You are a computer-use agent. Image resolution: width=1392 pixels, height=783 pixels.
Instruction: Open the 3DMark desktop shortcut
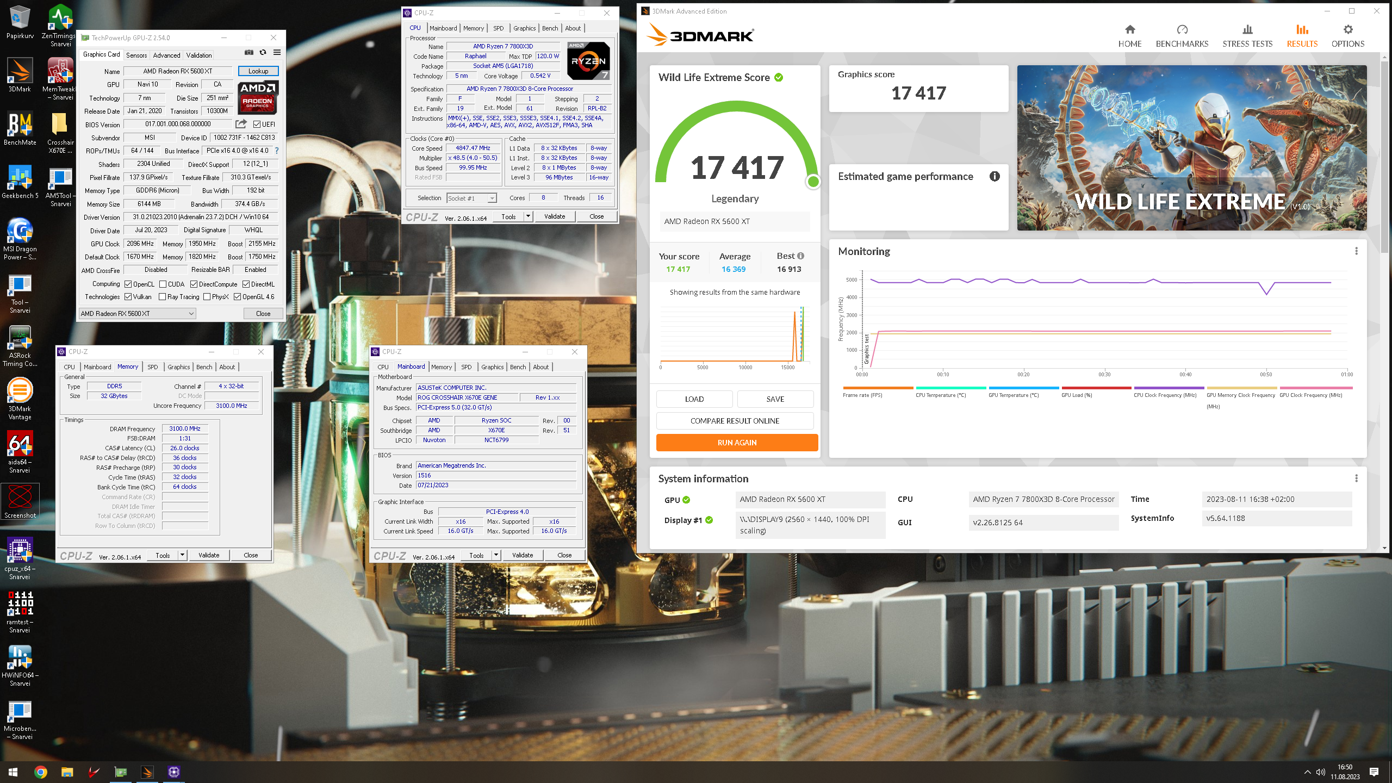click(20, 75)
